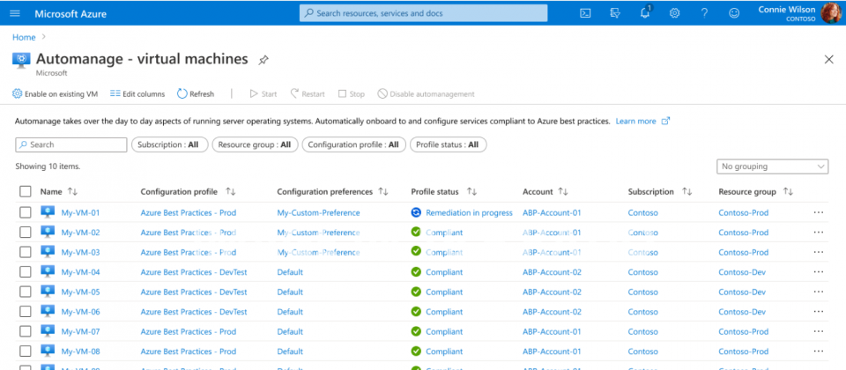Click Enable on existing VM
This screenshot has width=846, height=370.
point(55,94)
